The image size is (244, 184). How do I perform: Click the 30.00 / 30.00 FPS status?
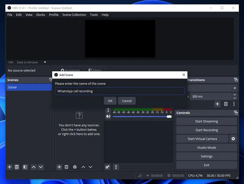pyautogui.click(x=218, y=175)
